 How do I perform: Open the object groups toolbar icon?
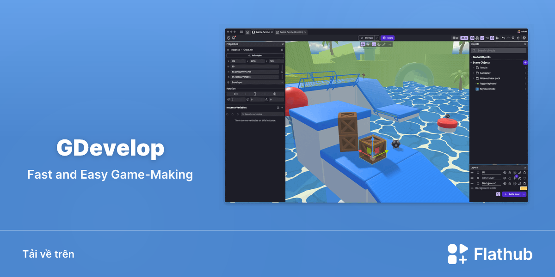pyautogui.click(x=477, y=38)
